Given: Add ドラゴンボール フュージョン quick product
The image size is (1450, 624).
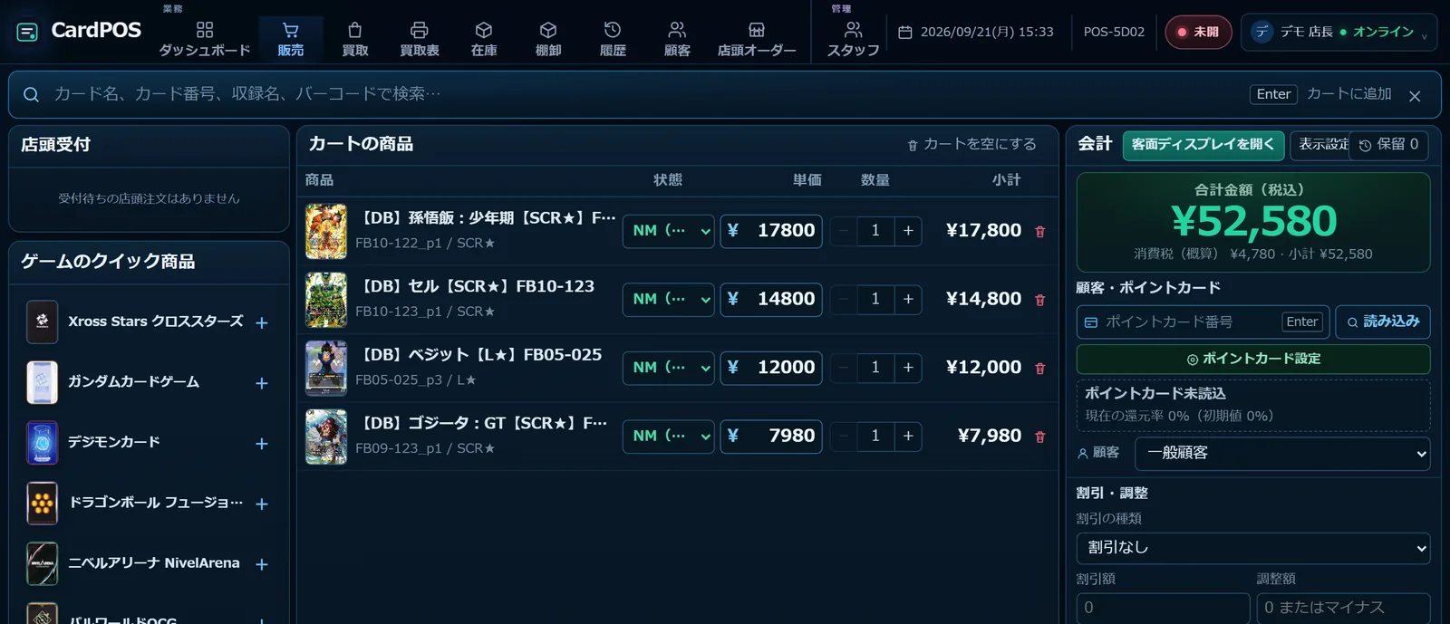Looking at the screenshot, I should (x=262, y=504).
